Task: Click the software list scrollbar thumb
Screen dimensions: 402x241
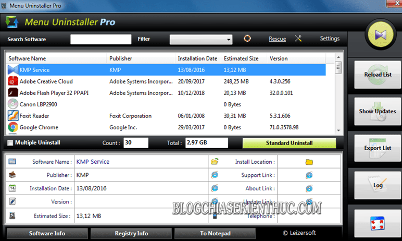Action: tap(338, 67)
